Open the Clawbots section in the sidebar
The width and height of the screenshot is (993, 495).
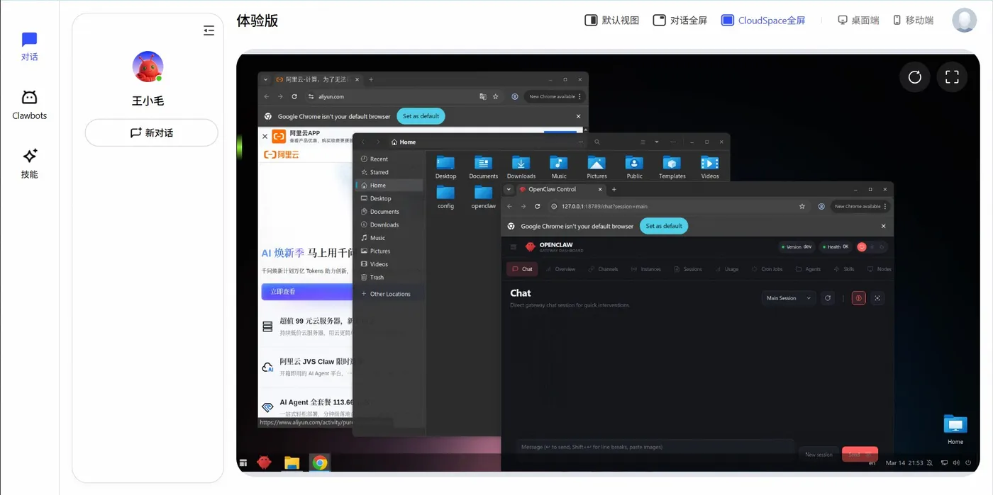click(29, 106)
